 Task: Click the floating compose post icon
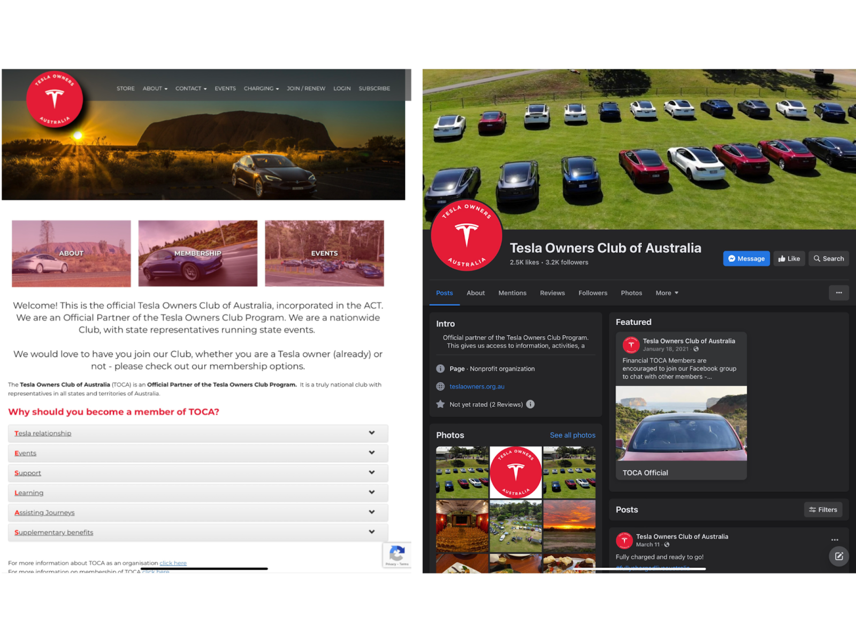tap(839, 556)
